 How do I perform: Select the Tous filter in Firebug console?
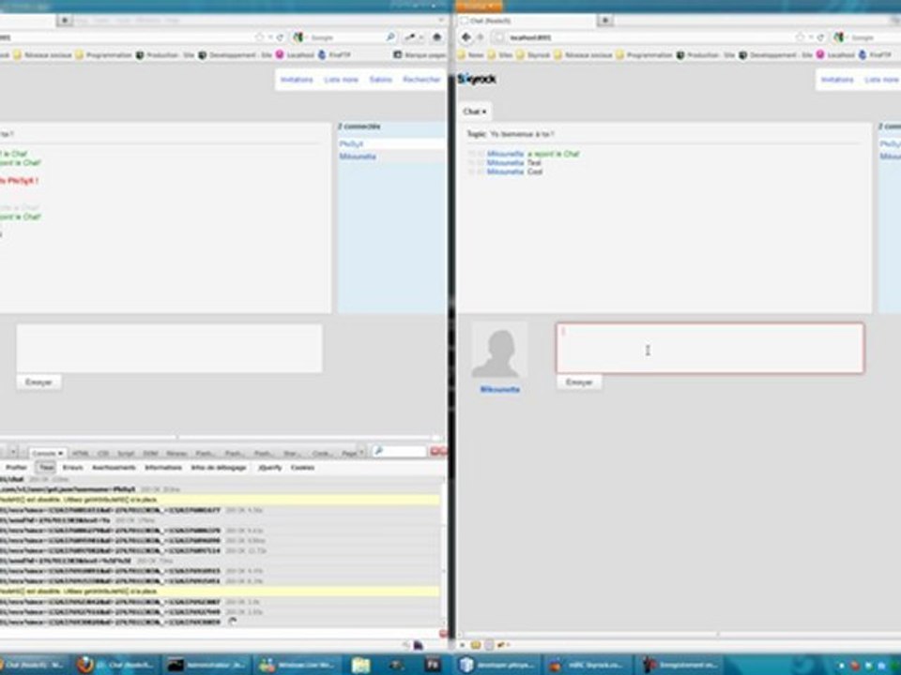[46, 468]
